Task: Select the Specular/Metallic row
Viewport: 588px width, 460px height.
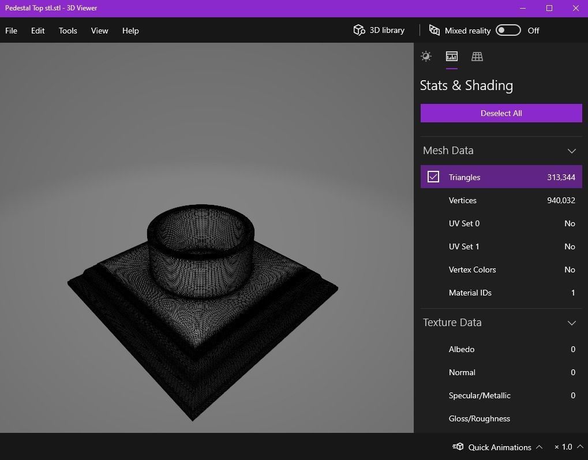Action: (501, 395)
